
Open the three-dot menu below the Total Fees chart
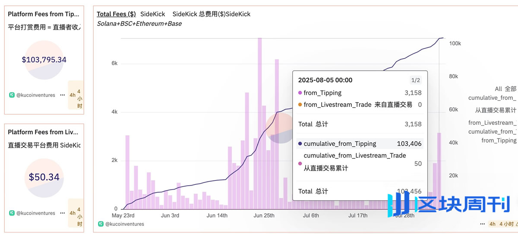482,224
